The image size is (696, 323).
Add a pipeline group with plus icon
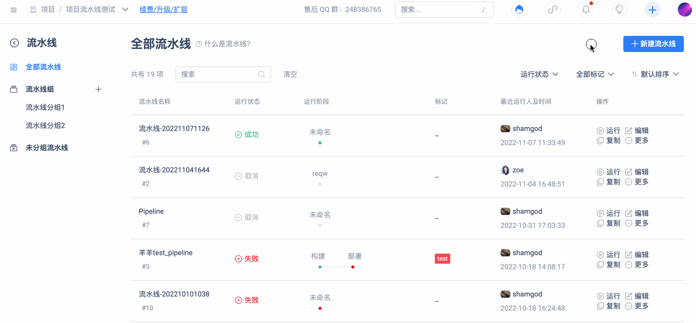[98, 89]
